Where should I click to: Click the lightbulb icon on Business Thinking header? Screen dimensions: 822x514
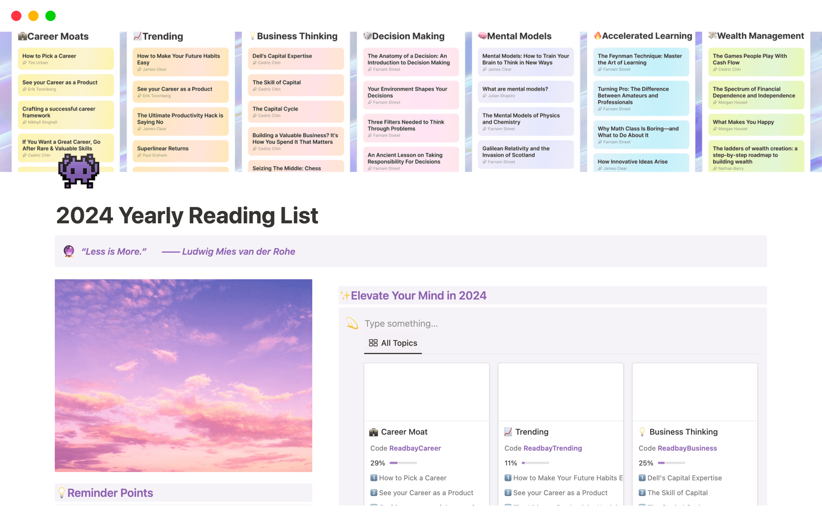tap(253, 36)
